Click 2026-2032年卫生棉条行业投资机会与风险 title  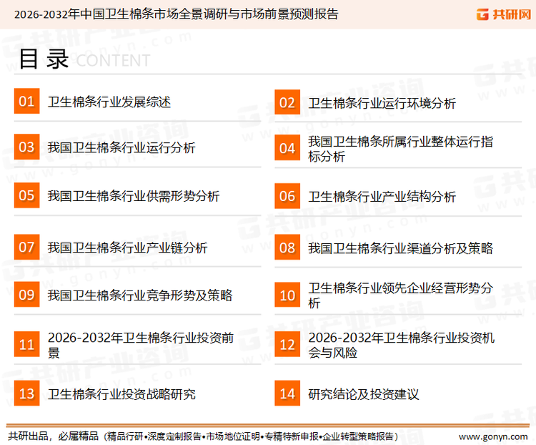(x=402, y=345)
